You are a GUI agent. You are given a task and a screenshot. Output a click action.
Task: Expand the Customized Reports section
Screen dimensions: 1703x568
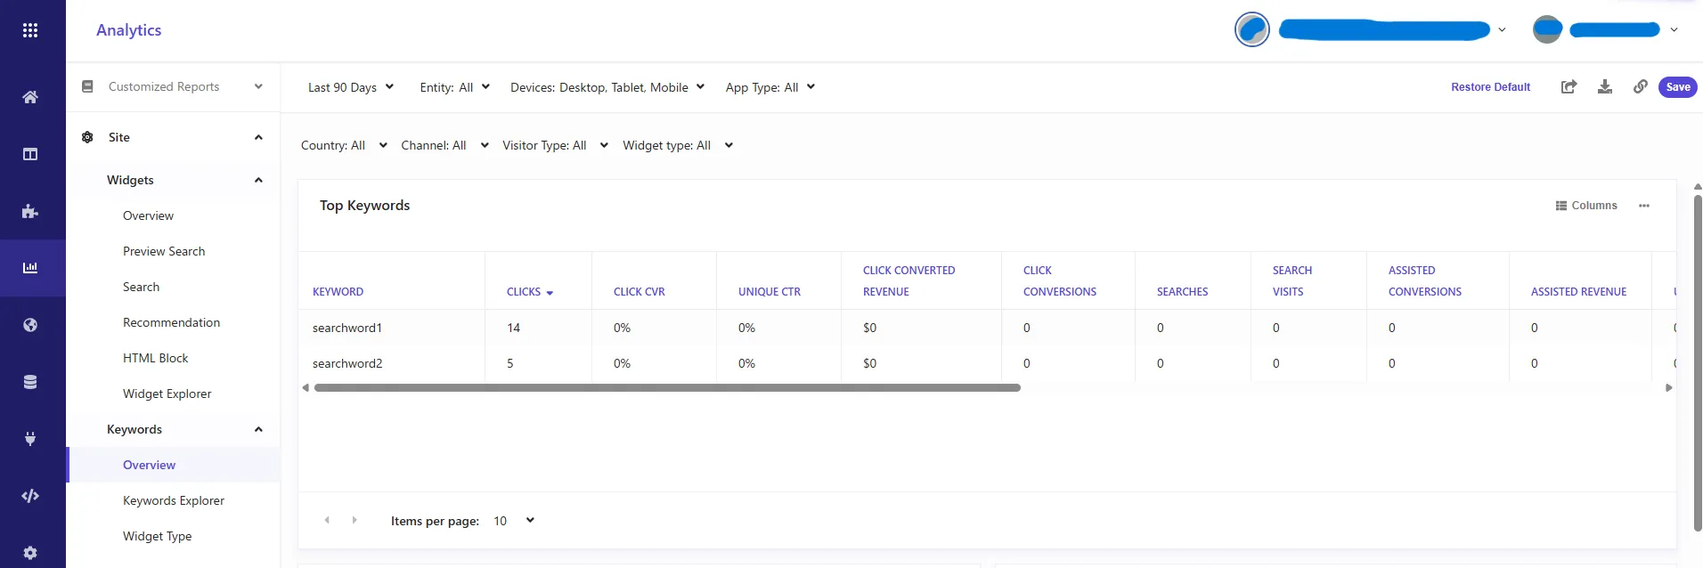[258, 86]
